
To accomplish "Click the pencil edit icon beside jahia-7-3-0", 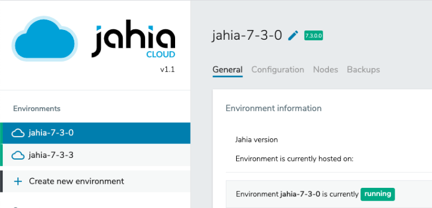I will coord(293,36).
